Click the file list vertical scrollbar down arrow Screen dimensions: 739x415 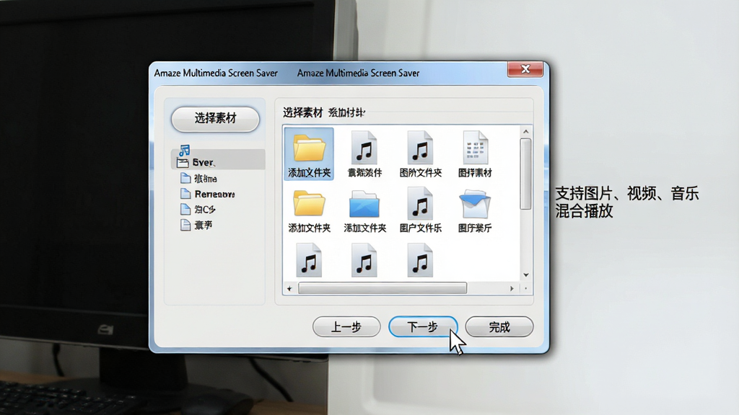[526, 275]
